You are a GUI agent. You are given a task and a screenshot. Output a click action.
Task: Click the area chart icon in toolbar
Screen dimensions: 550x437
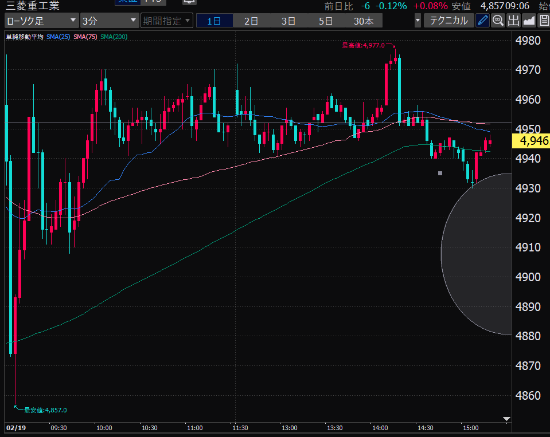(x=528, y=21)
